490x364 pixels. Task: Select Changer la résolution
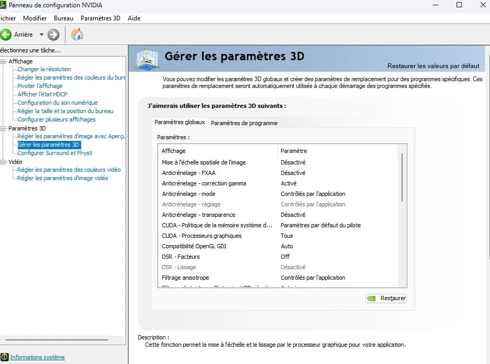(x=44, y=69)
